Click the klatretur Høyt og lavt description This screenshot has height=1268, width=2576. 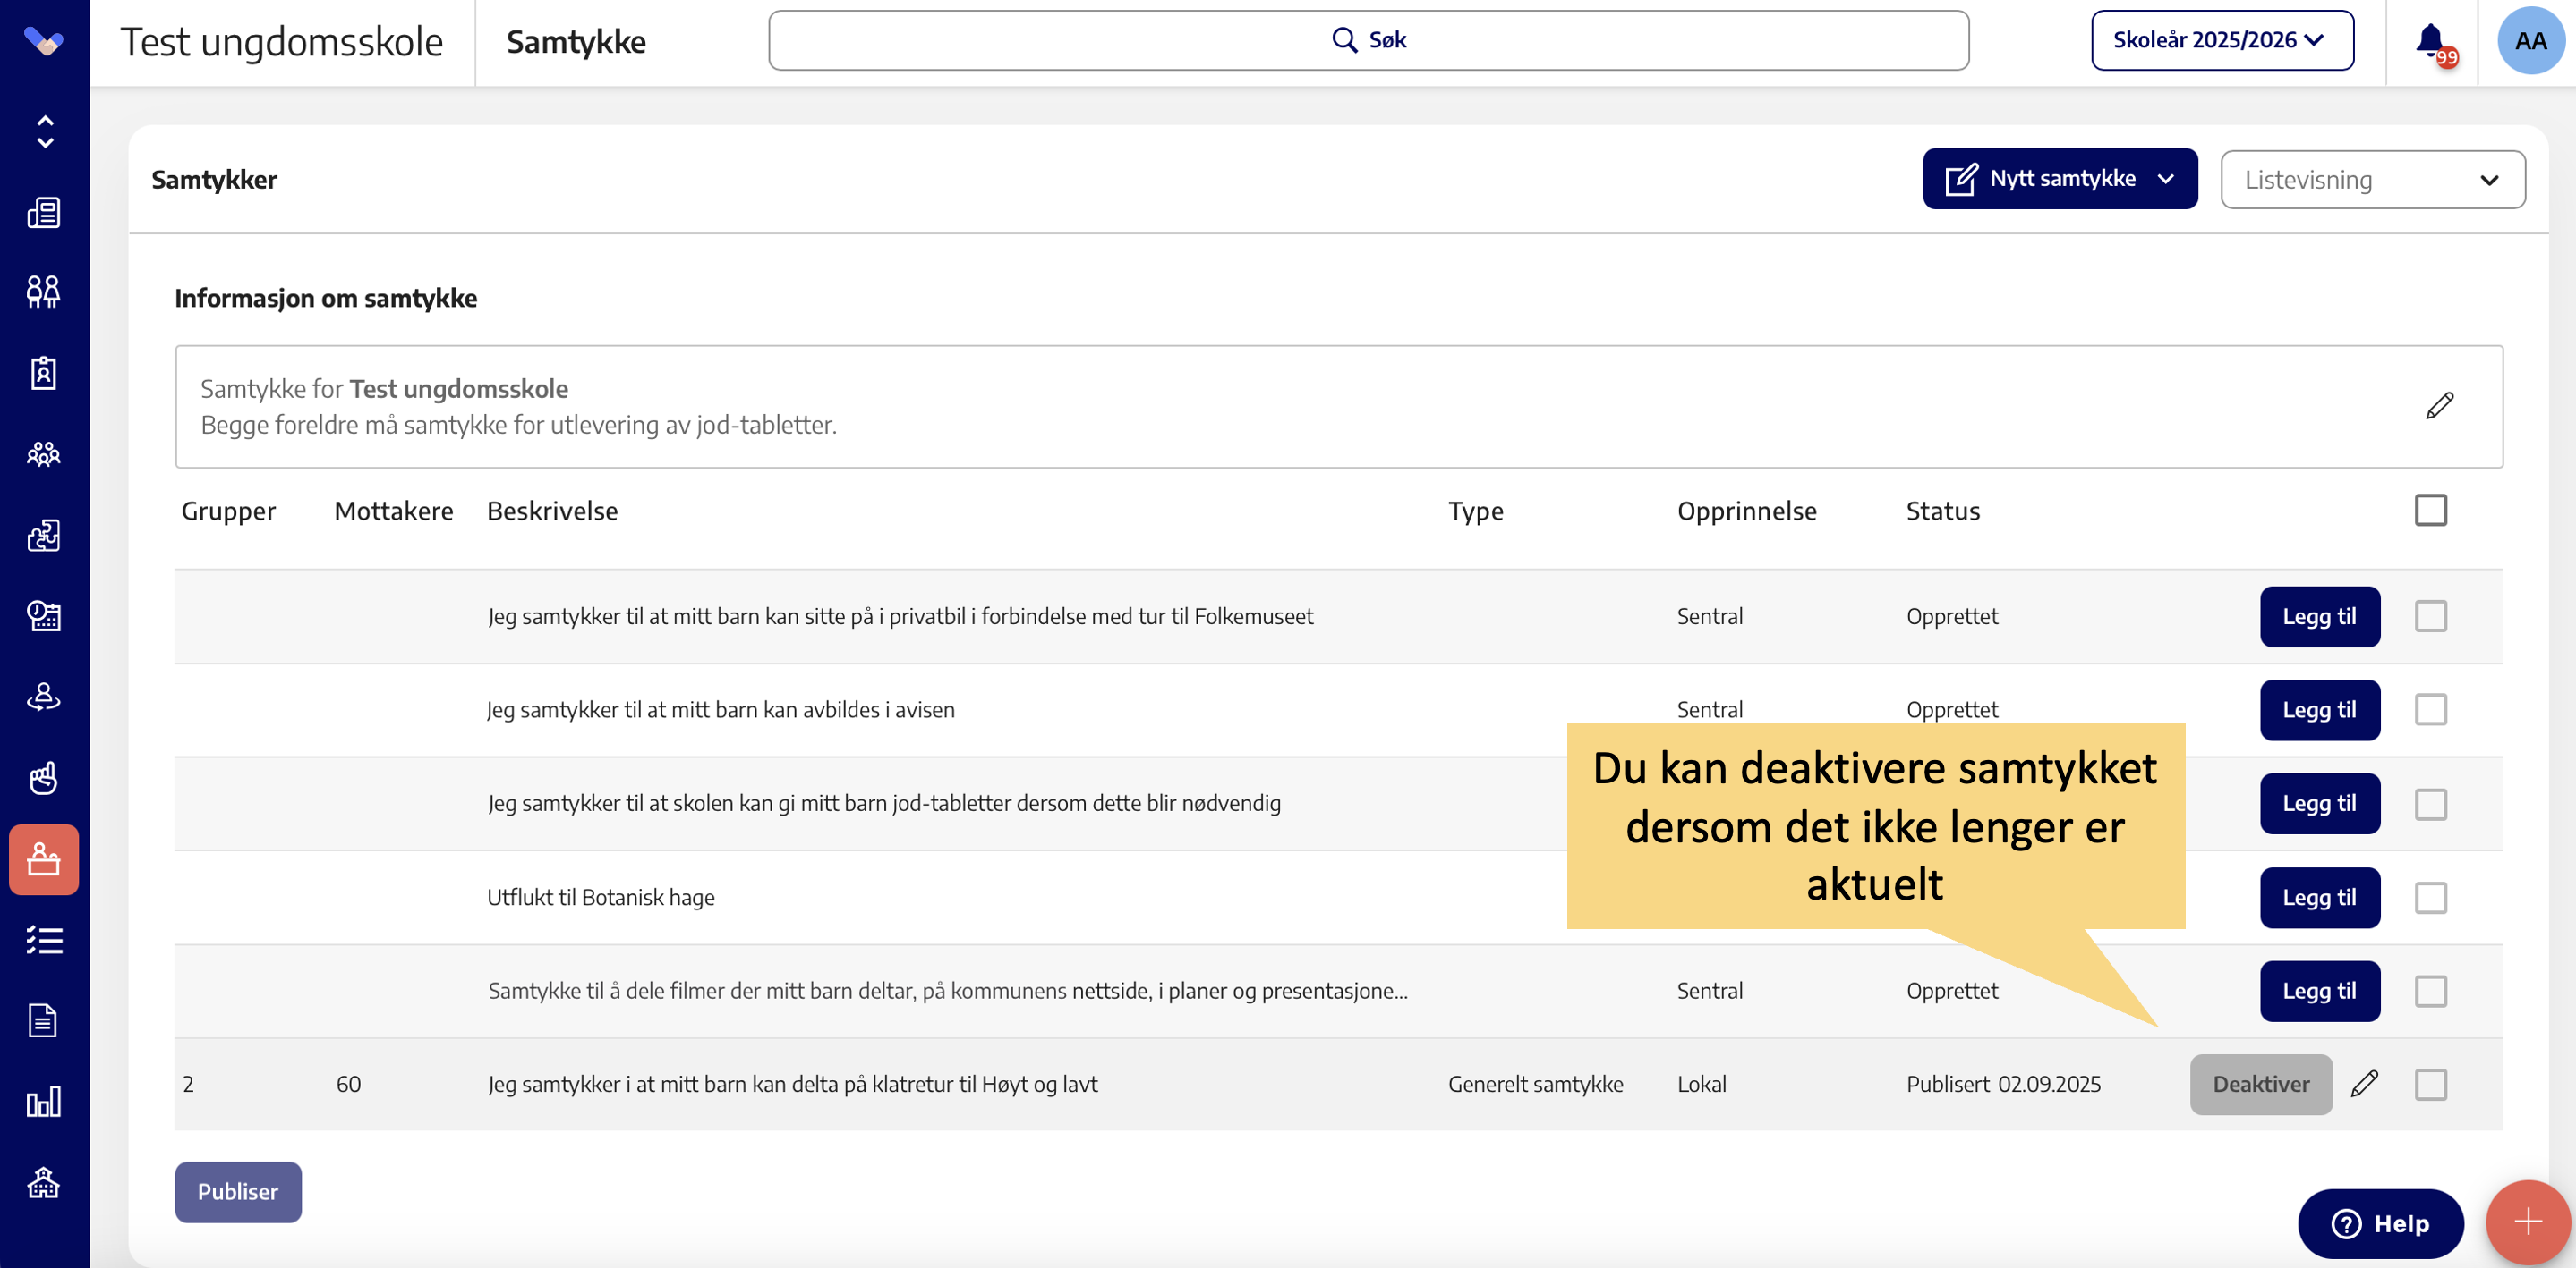pos(793,1084)
